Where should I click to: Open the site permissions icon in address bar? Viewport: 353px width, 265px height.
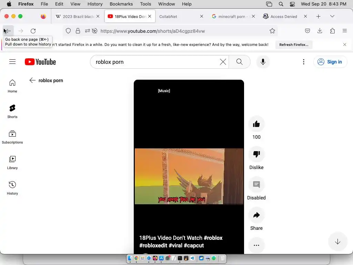87,31
